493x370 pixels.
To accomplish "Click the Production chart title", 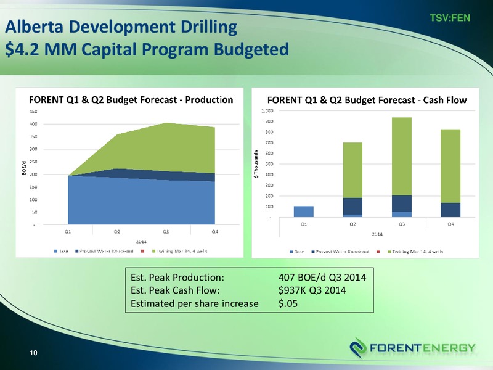I will point(131,100).
